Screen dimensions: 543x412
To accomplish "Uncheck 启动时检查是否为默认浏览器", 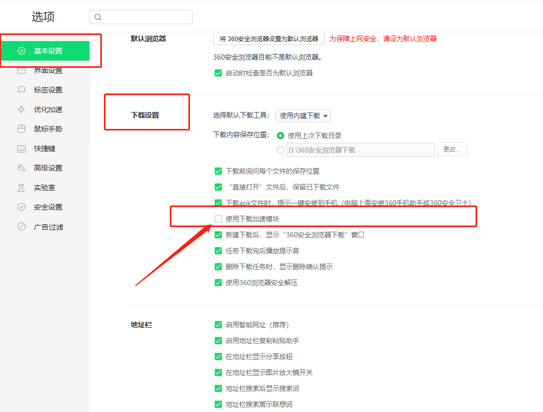I will [218, 73].
